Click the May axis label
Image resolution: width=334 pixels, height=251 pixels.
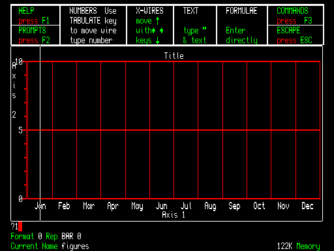coord(137,206)
